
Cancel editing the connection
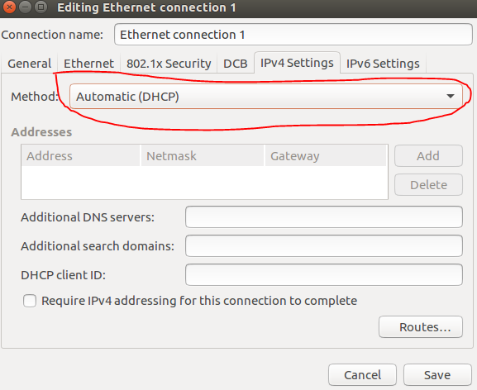(362, 375)
